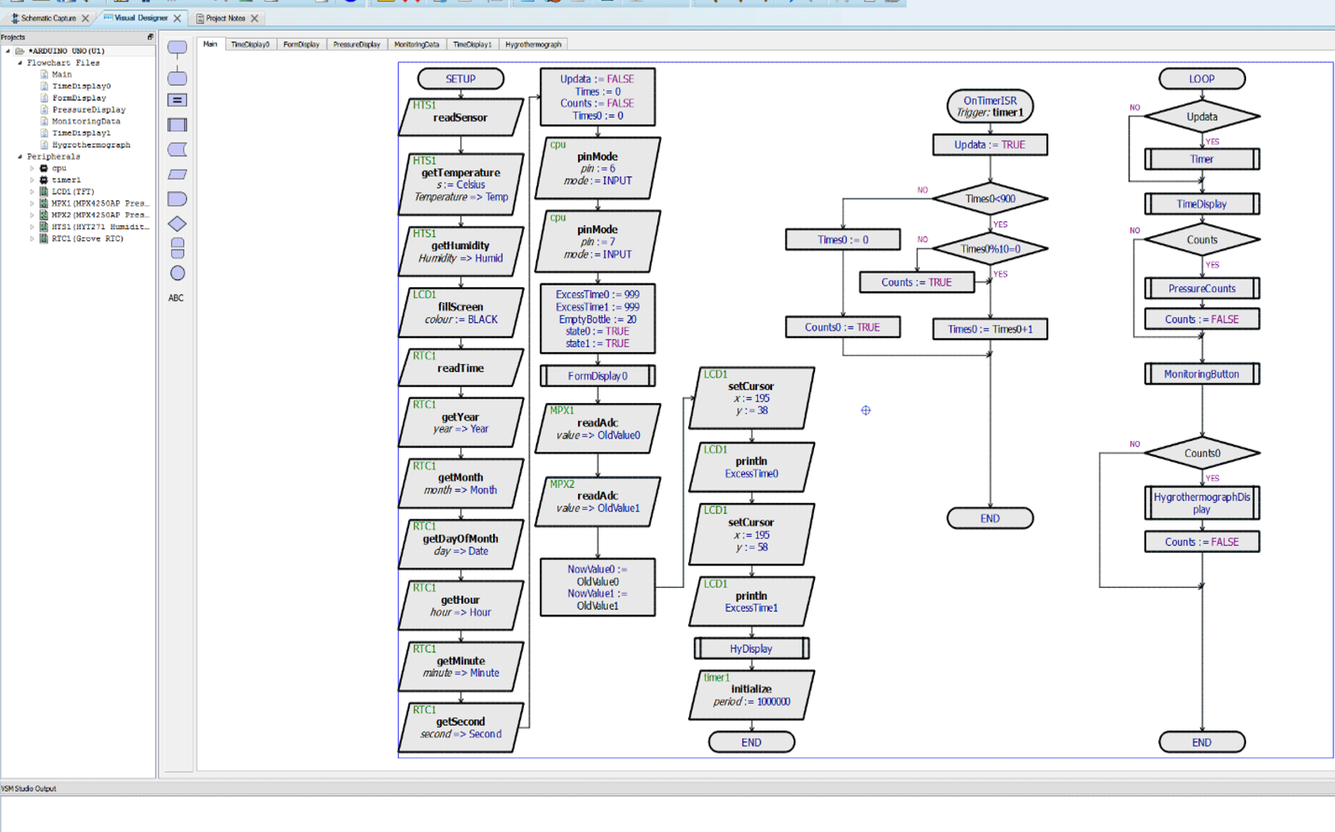This screenshot has width=1335, height=832.
Task: Open the Hygrothermograph sheet tab
Action: point(534,44)
